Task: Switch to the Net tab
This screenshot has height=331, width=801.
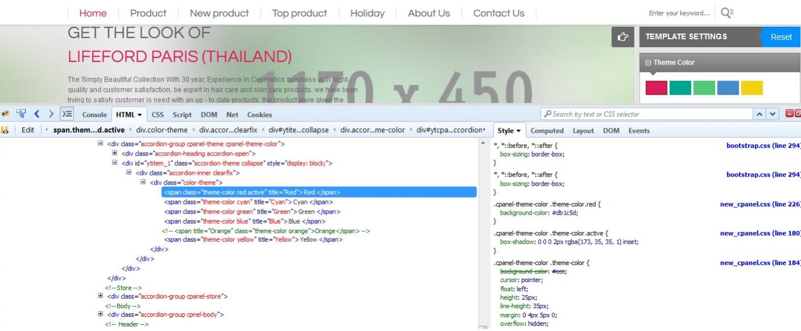Action: [232, 114]
